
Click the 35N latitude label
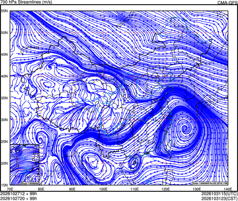point(4,98)
